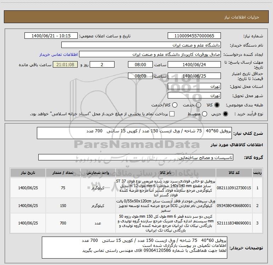
Task: Click the تاریخ نیاز column header
Action: tap(28, 173)
